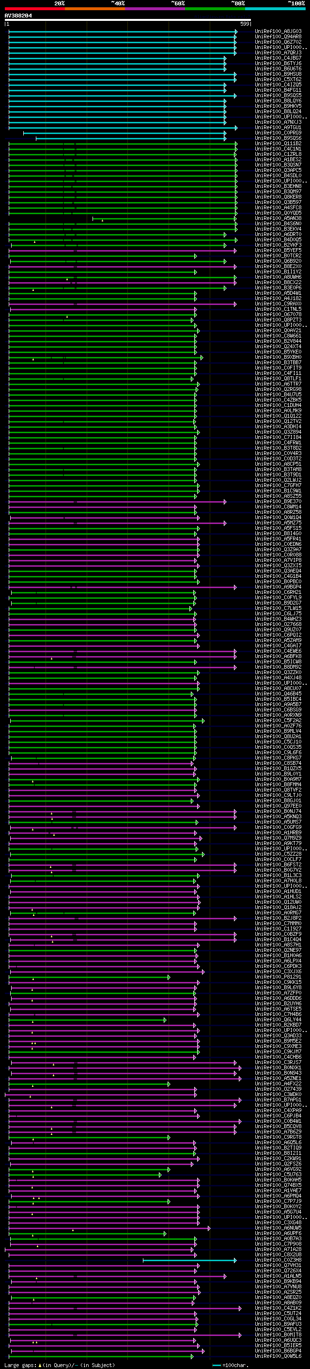Select the label "UniRef100_Q6Z702"
310x1369 pixels.
pos(278,42)
